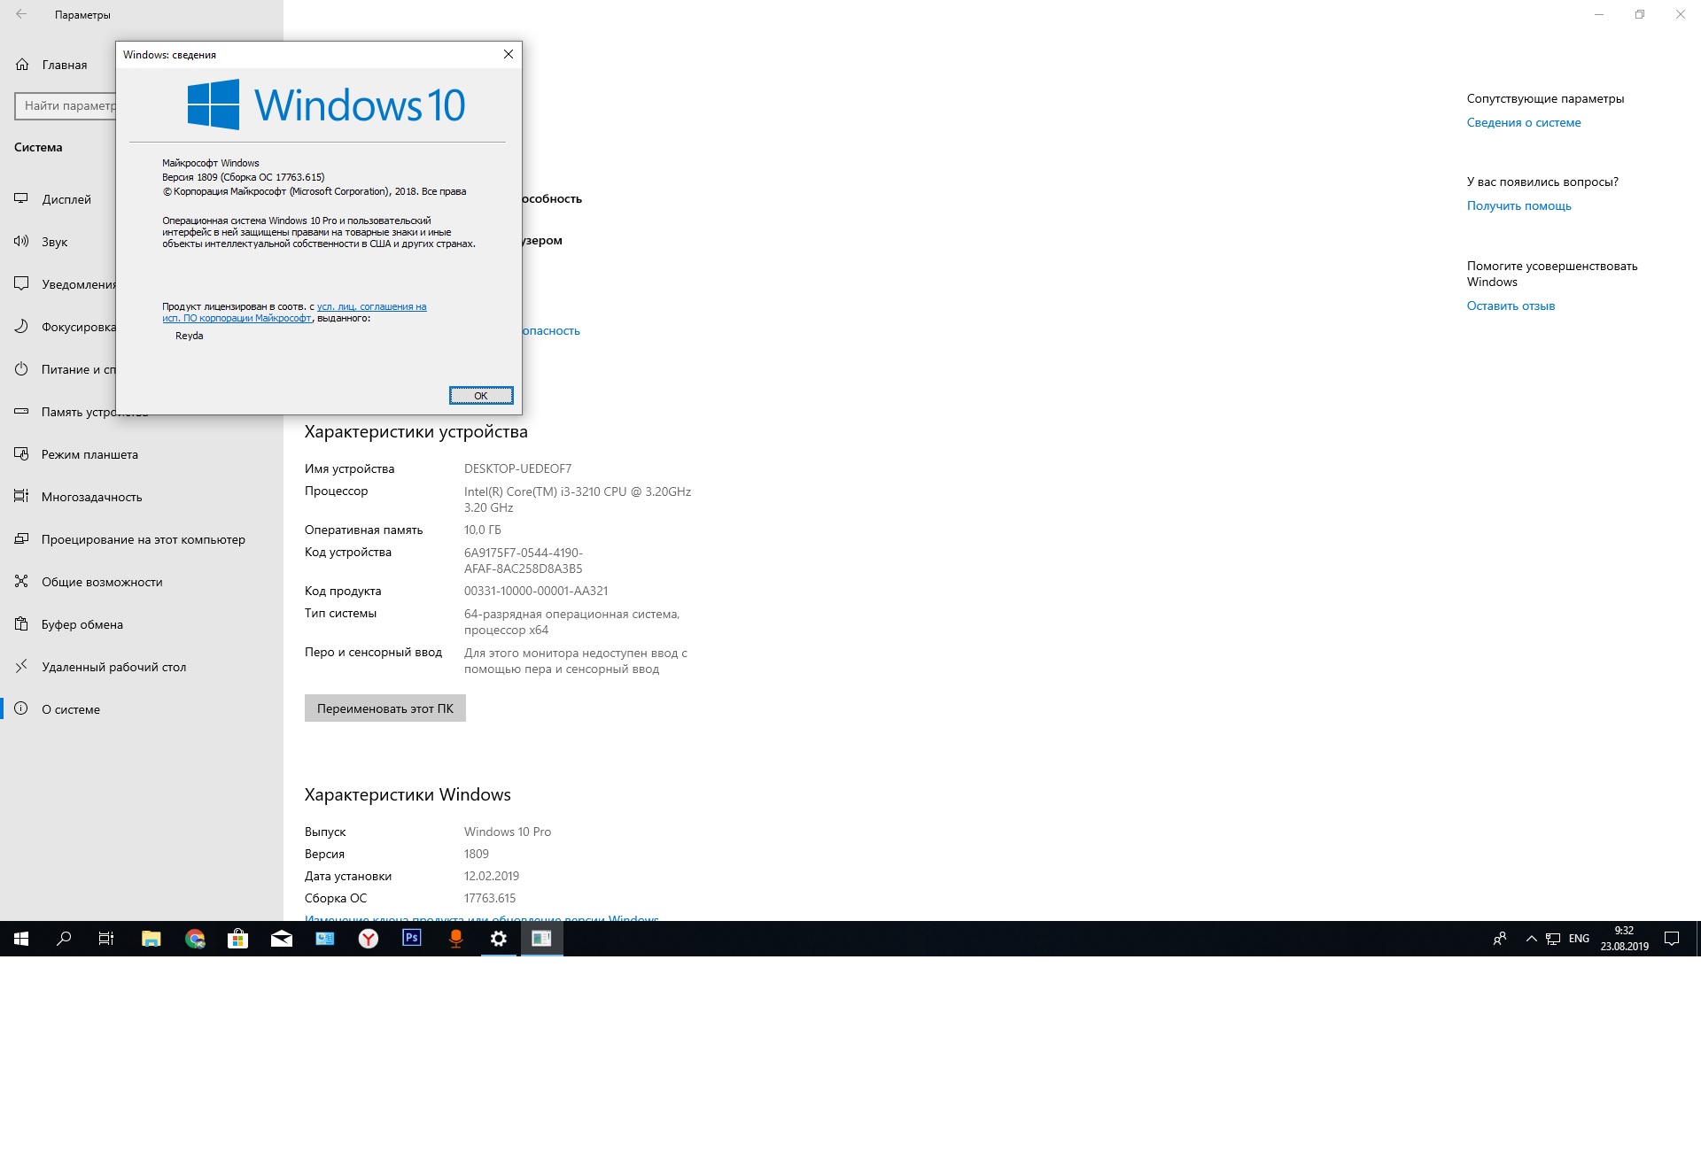Go back using the Settings back arrow

(21, 14)
